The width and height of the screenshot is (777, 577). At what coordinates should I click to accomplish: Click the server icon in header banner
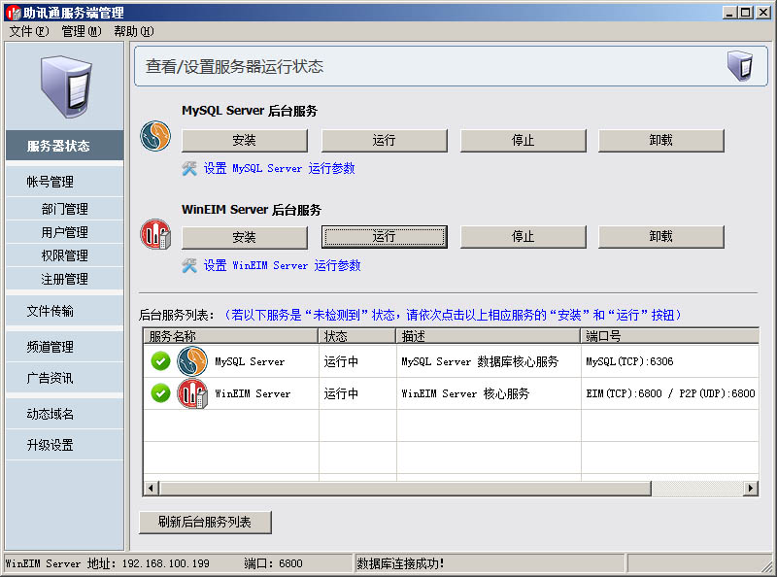(x=740, y=66)
